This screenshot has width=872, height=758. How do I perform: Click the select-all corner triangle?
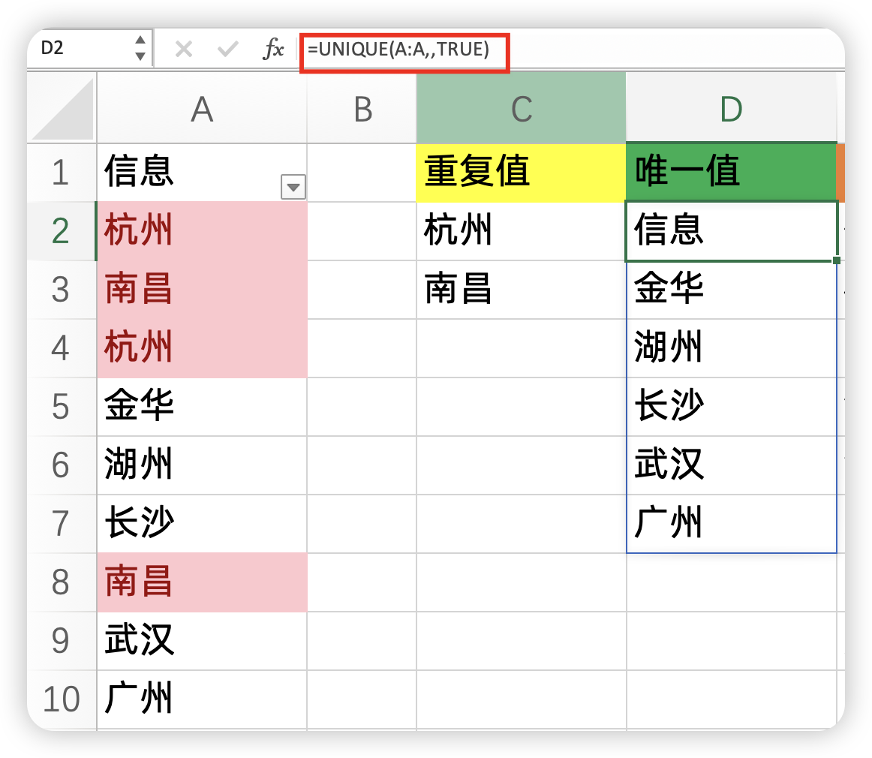coord(62,108)
